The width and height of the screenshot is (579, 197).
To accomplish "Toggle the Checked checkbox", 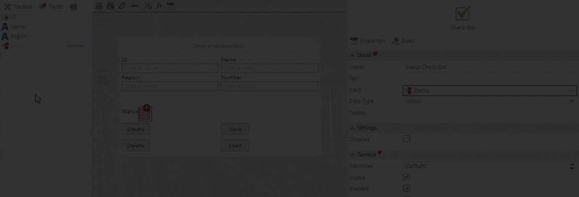I will 406,139.
